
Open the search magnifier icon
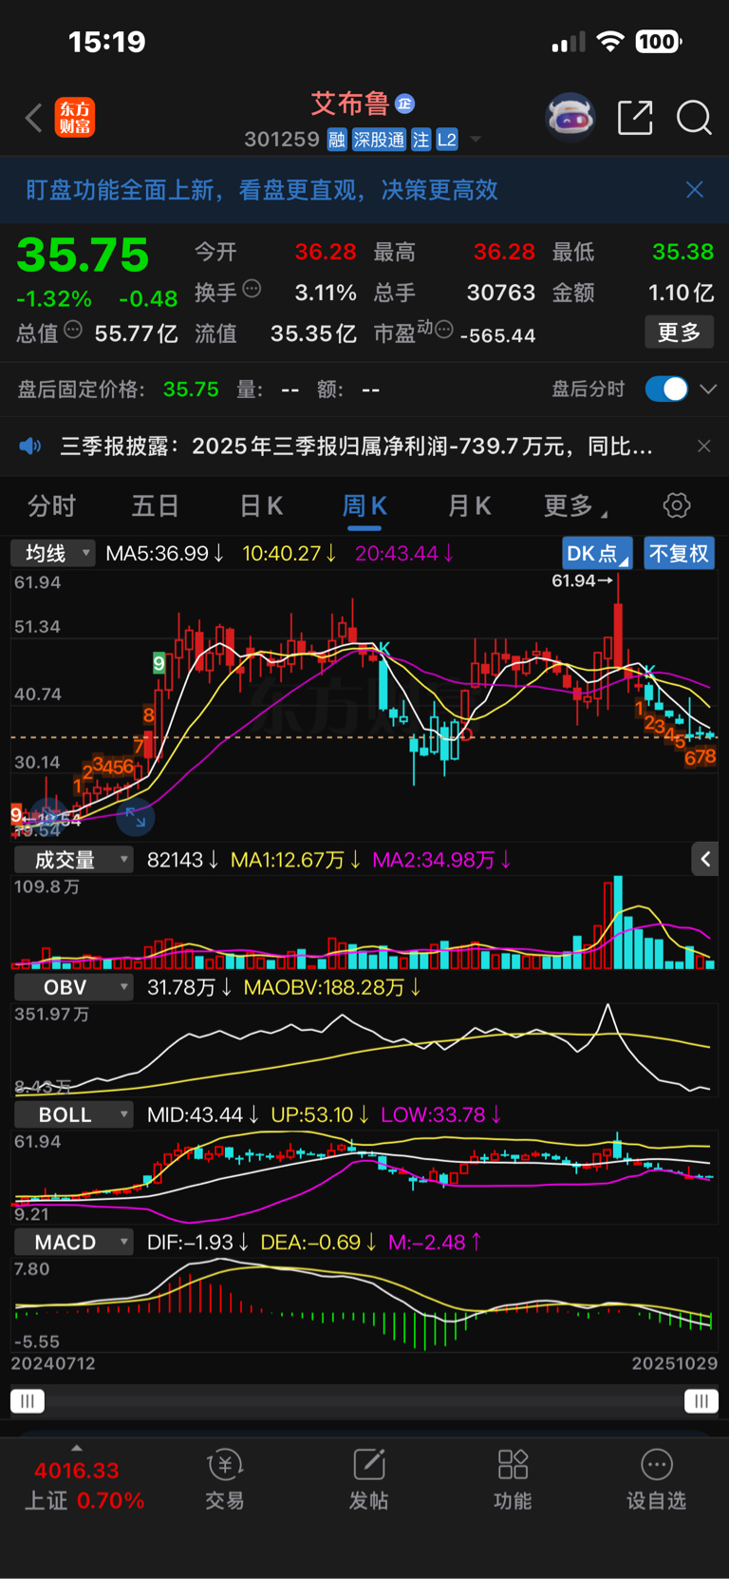(x=694, y=118)
